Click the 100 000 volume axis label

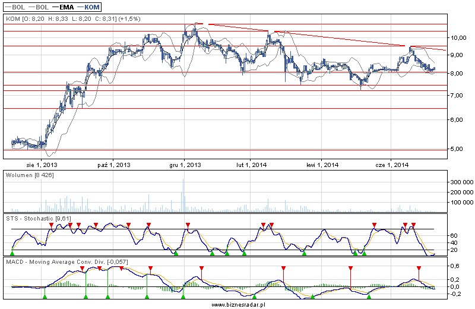[462, 203]
